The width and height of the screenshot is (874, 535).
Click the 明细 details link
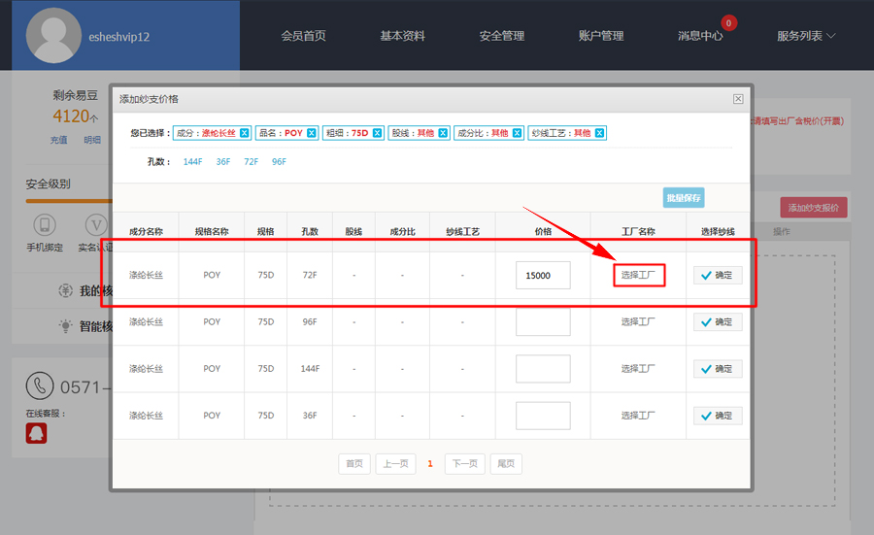point(92,140)
